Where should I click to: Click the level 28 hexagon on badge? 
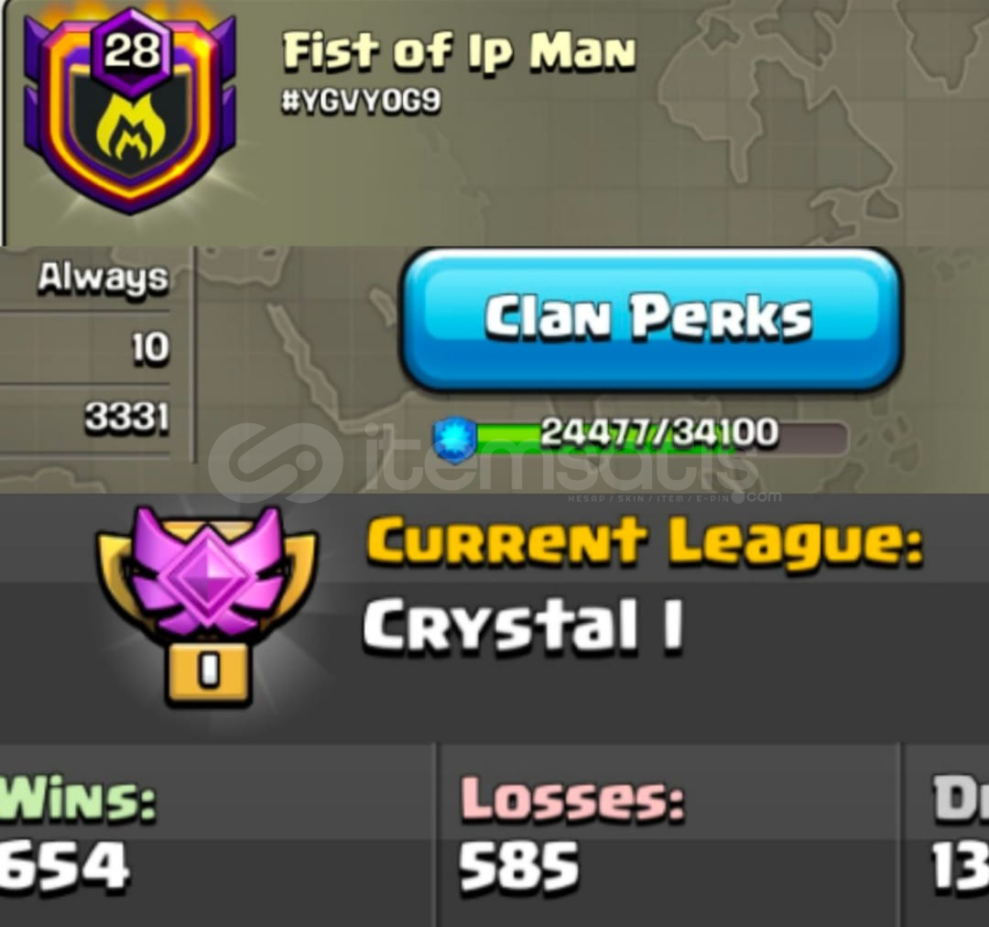click(132, 50)
